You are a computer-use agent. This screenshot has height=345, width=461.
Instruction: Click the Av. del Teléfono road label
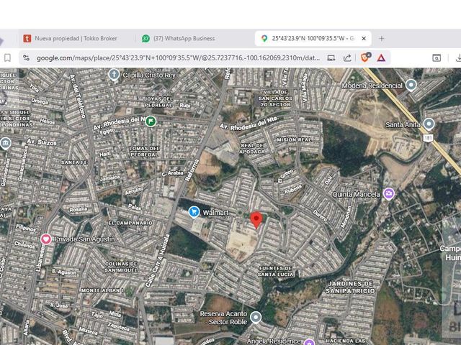[x=78, y=96]
